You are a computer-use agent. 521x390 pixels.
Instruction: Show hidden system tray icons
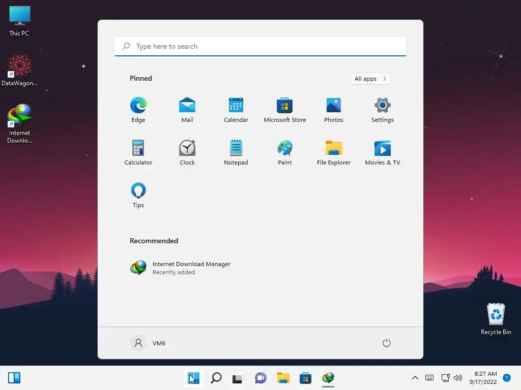(415, 378)
